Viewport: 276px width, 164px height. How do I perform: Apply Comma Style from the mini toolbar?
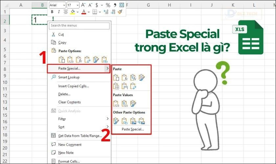point(115,5)
